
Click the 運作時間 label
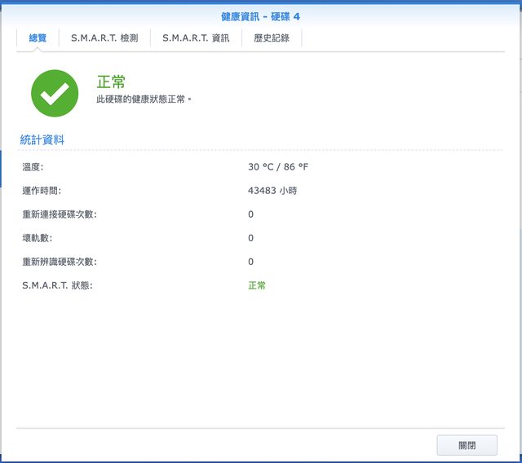coord(42,190)
